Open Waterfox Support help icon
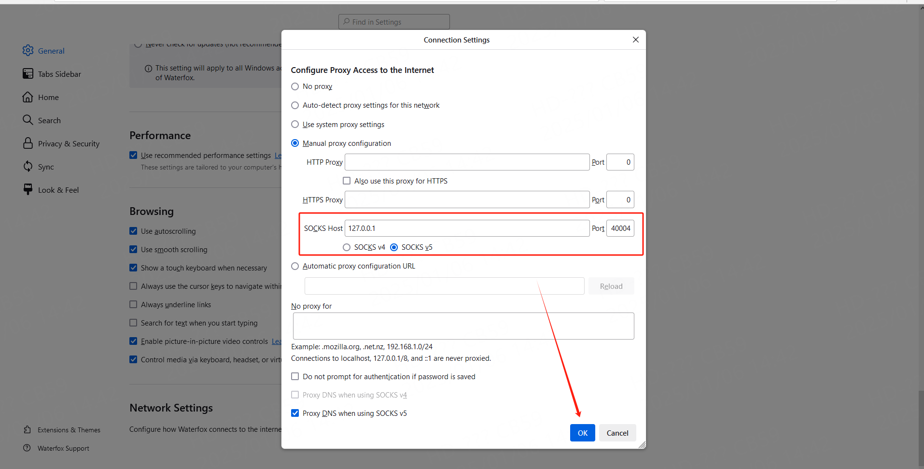This screenshot has height=469, width=924. tap(27, 448)
